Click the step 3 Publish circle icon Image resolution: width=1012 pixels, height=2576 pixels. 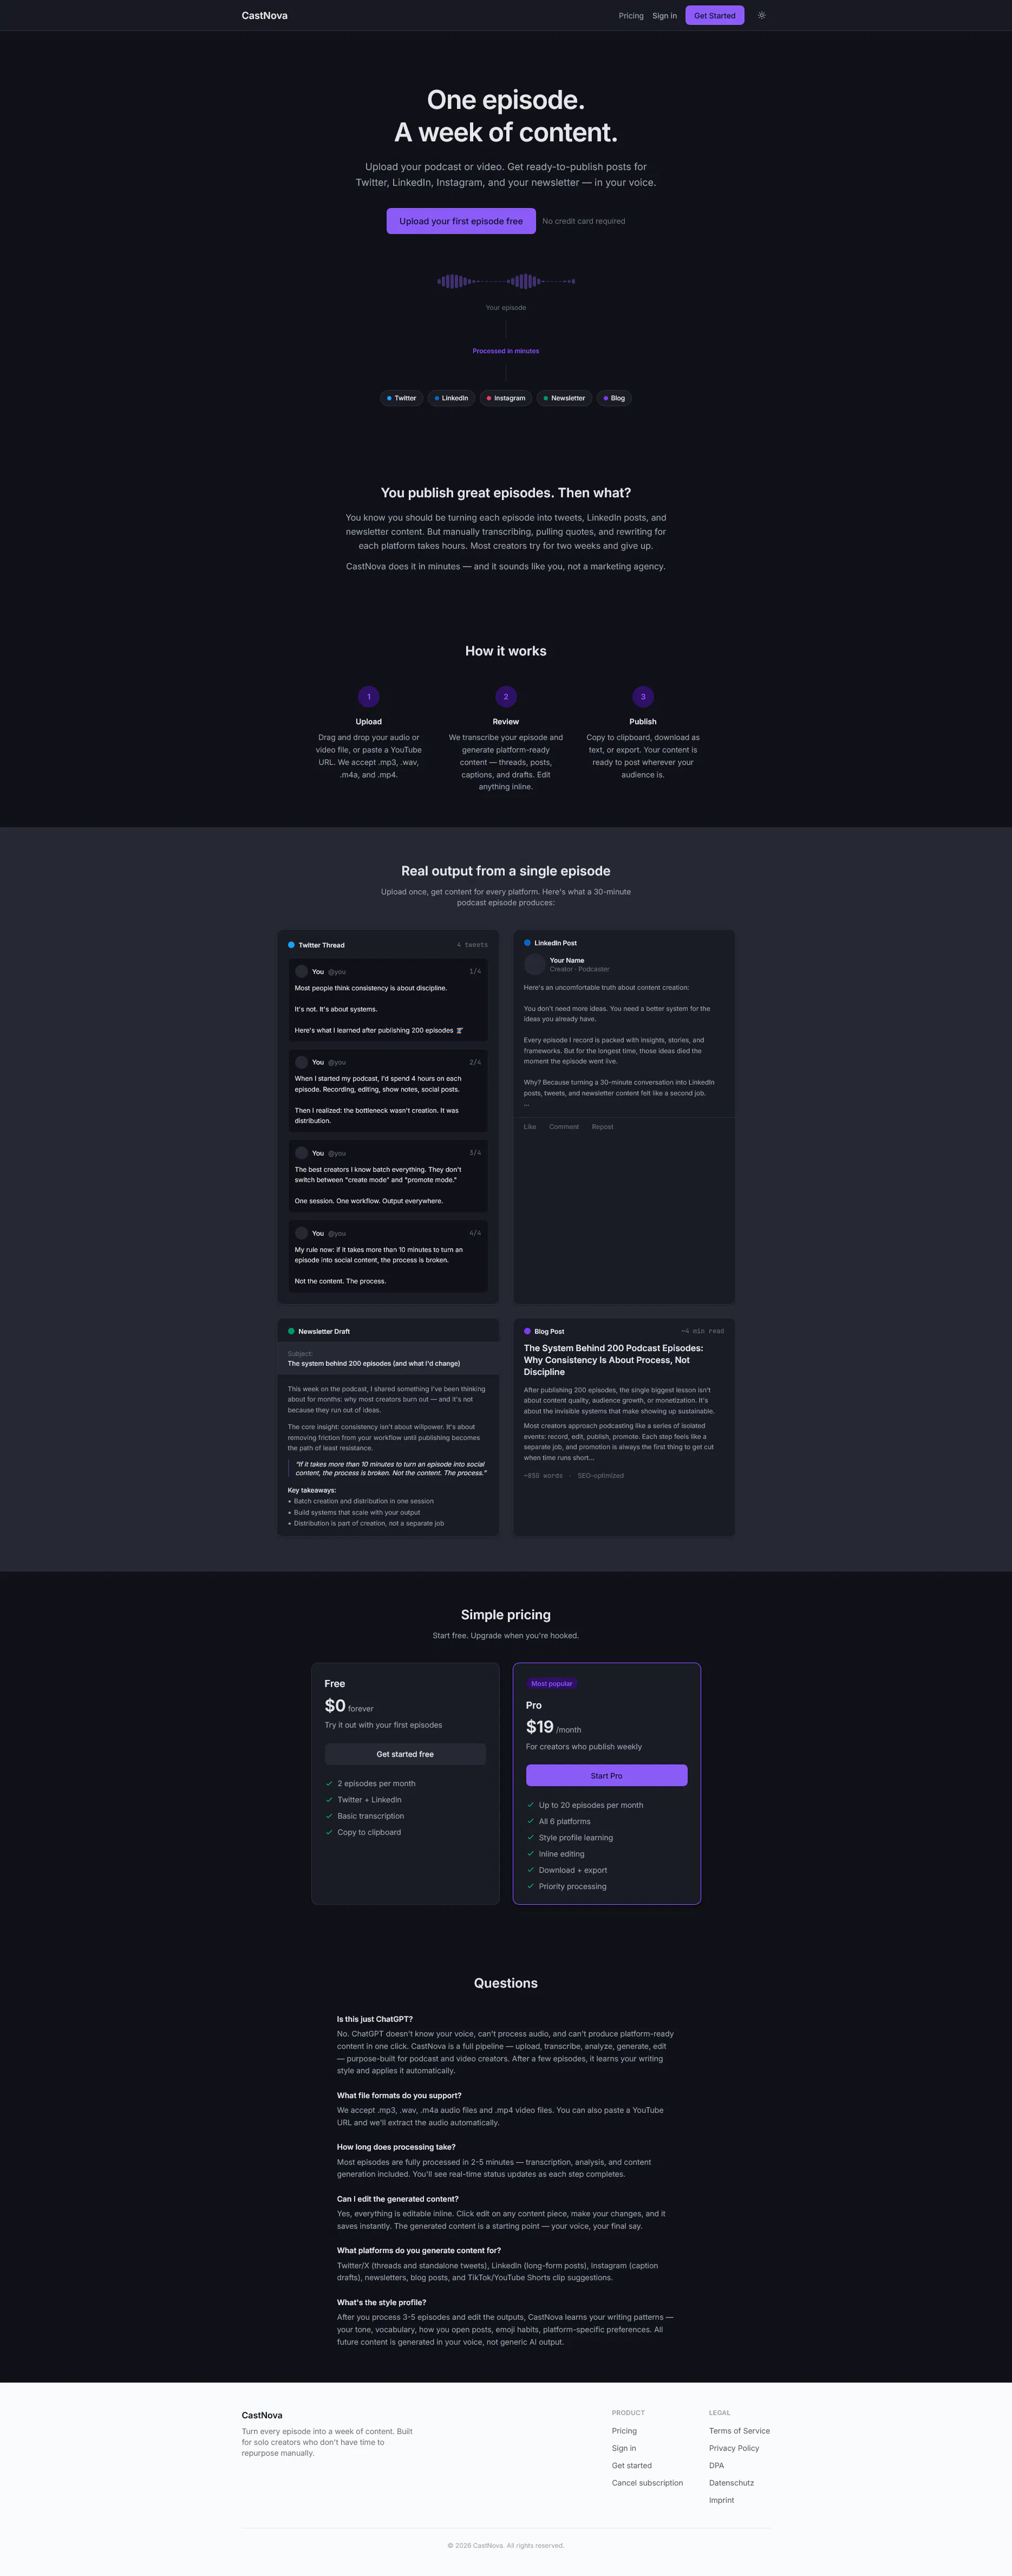(643, 697)
